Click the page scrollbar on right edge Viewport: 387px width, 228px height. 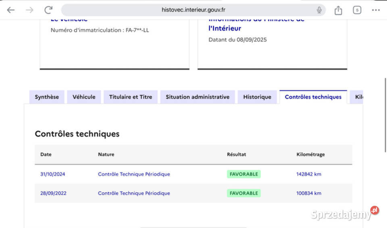click(385, 101)
